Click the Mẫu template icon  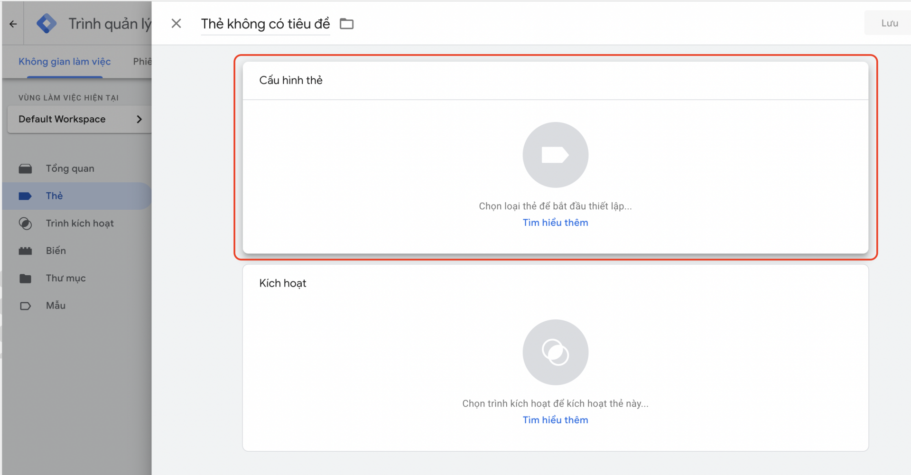[26, 306]
